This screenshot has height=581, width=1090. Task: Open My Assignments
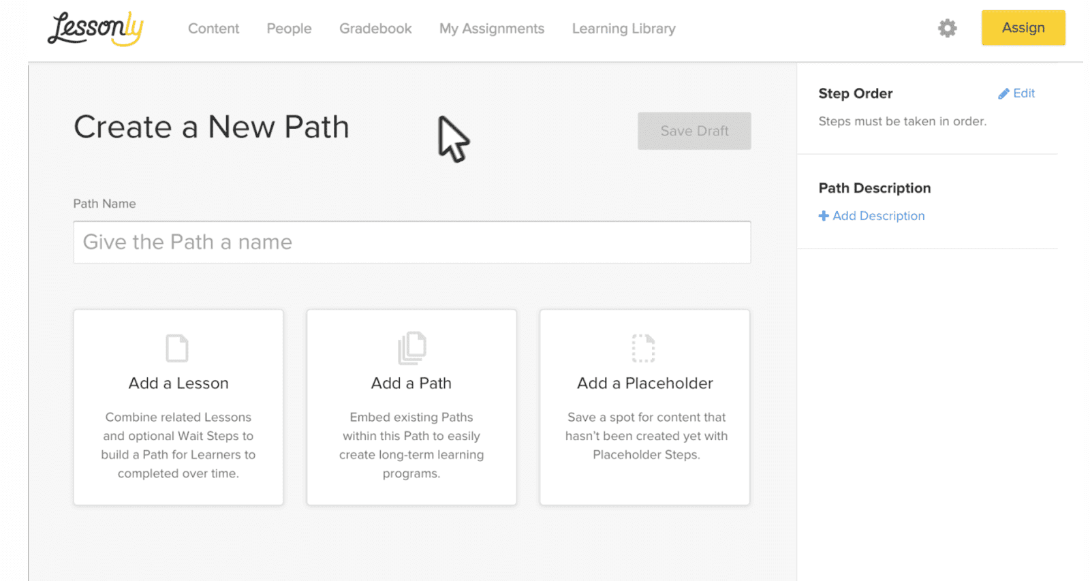tap(492, 29)
